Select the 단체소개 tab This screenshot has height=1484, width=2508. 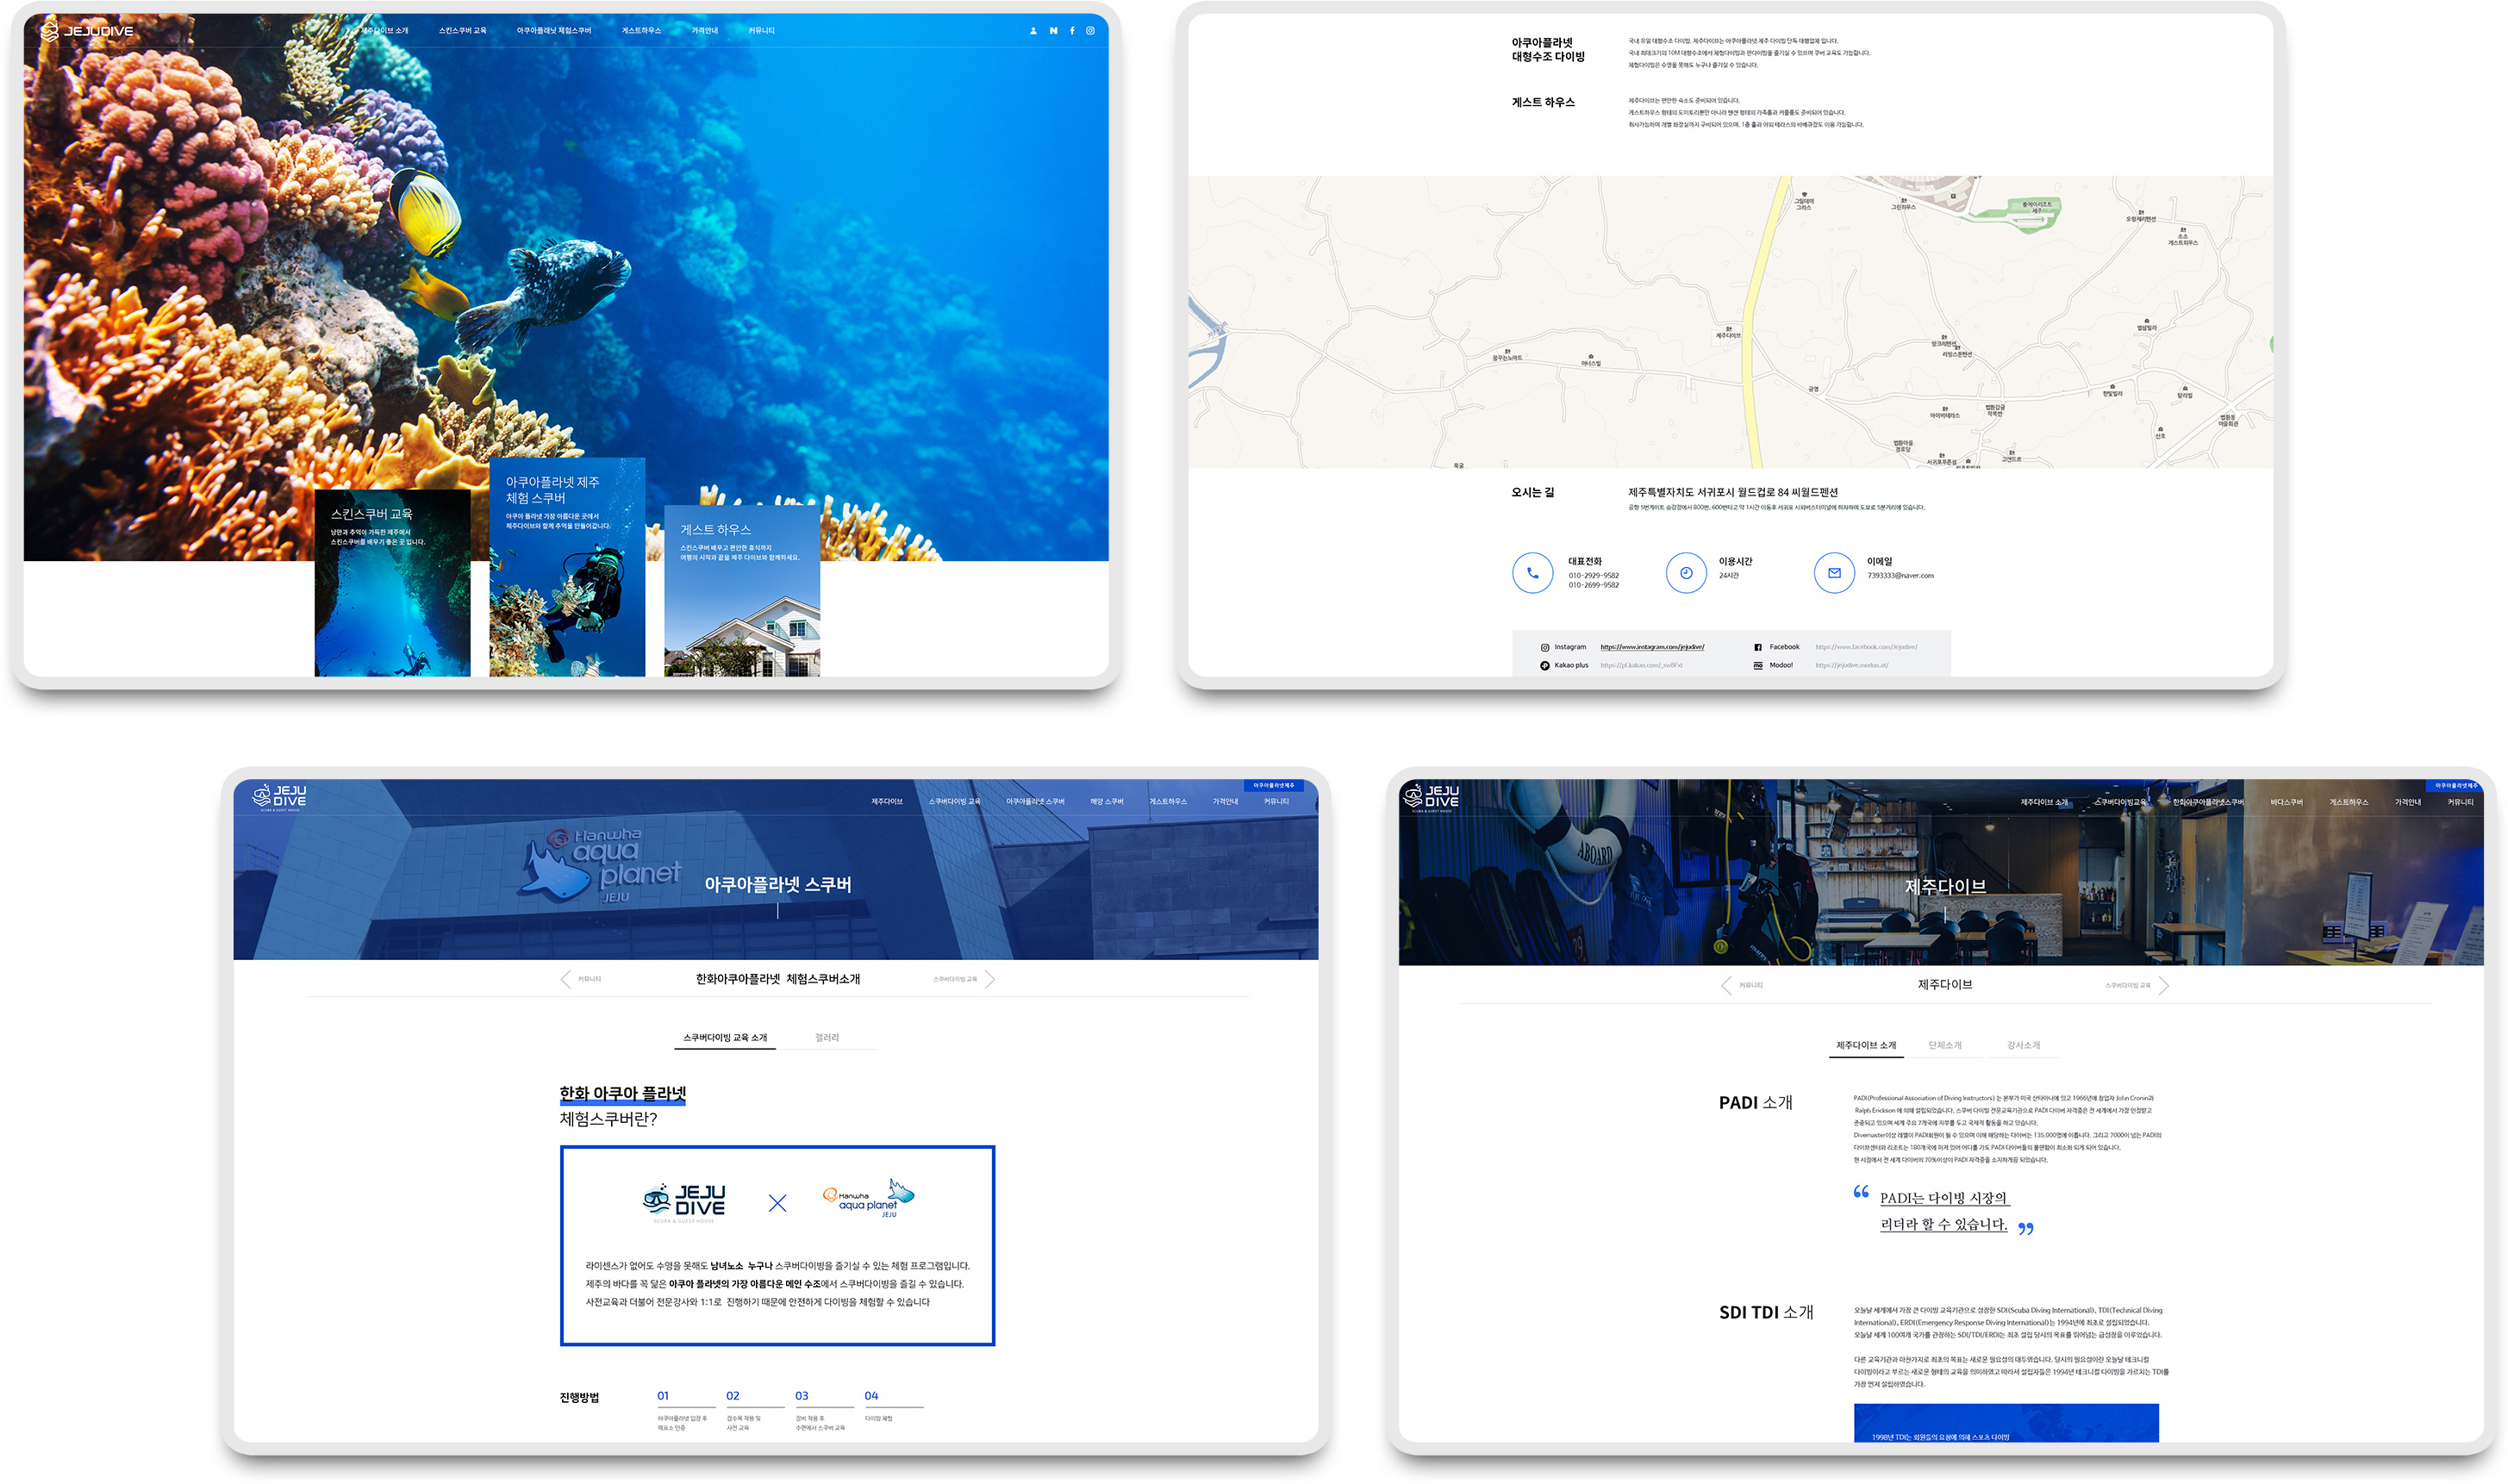point(1945,1046)
